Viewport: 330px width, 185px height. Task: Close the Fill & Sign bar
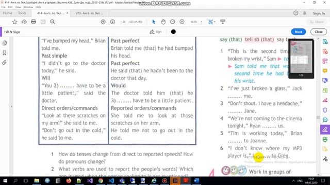319,32
